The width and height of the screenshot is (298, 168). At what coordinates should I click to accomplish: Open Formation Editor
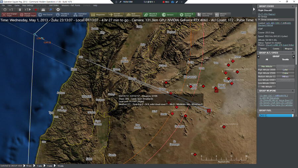pyautogui.click(x=81, y=15)
